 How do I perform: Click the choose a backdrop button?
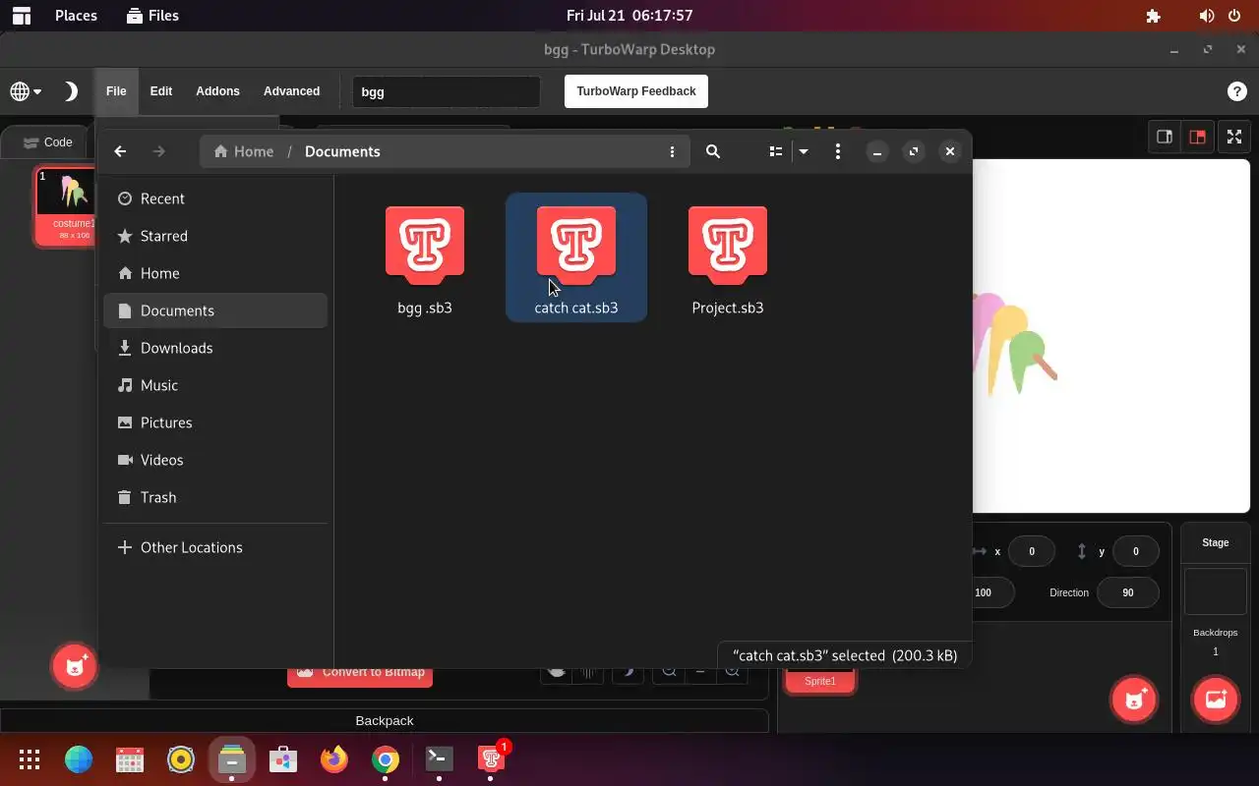click(1216, 700)
